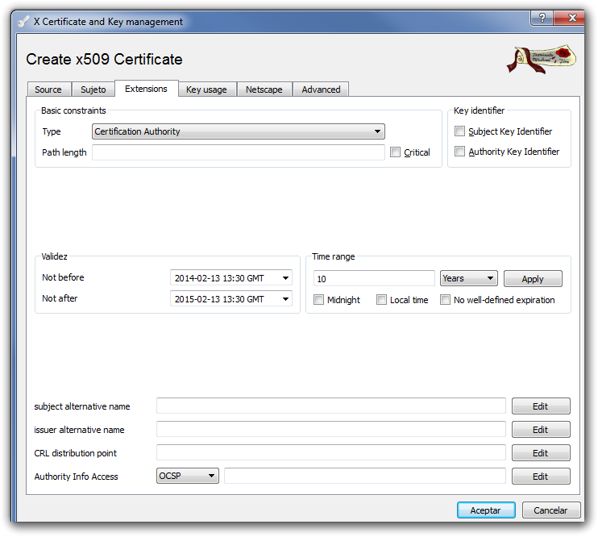Check Authority Key Identifier
Image resolution: width=598 pixels, height=537 pixels.
point(460,152)
